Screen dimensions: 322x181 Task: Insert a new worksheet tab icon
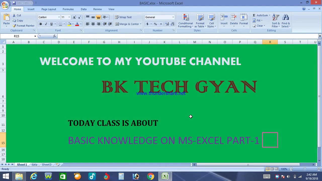58,165
